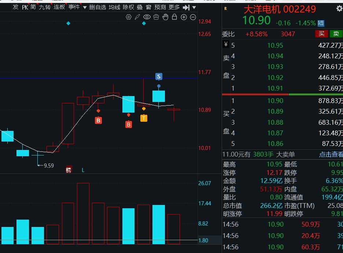
Task: Click the tallest red volume bar
Action: pyautogui.click(x=83, y=213)
